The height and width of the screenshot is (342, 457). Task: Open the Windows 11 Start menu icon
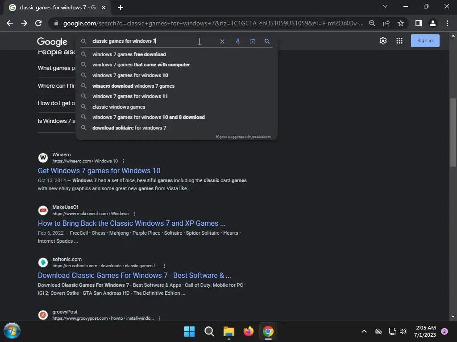[x=189, y=331]
